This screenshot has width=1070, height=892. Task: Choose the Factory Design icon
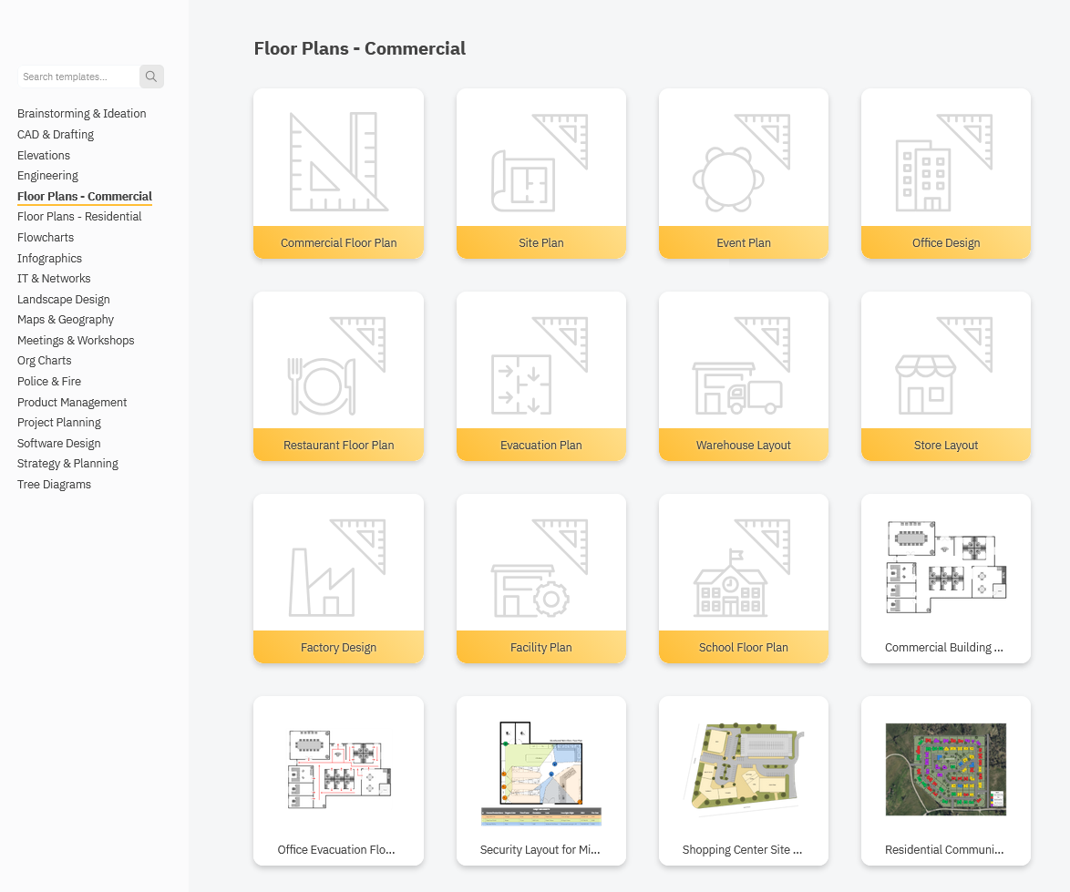coord(321,583)
